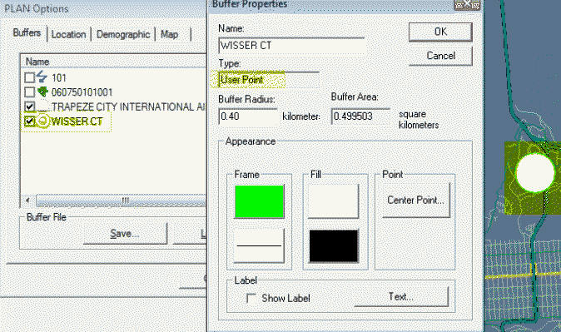Select the black Fill color swatch
The width and height of the screenshot is (561, 332).
333,245
